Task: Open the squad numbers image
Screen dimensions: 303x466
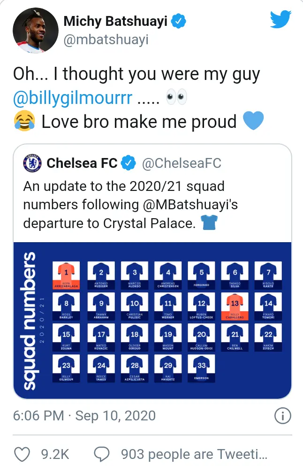Action: click(x=152, y=320)
